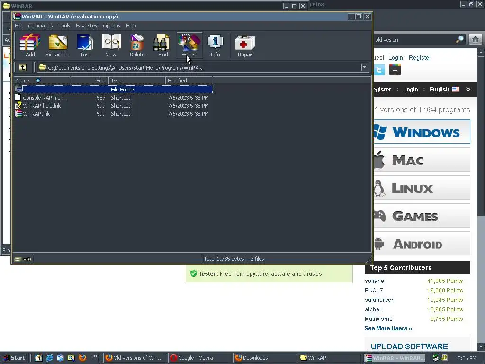485x364 pixels.
Task: Go up one folder level button
Action: pyautogui.click(x=23, y=67)
